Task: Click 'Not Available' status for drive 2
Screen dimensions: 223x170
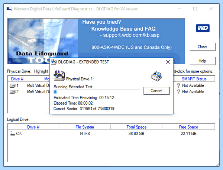Action: (193, 92)
